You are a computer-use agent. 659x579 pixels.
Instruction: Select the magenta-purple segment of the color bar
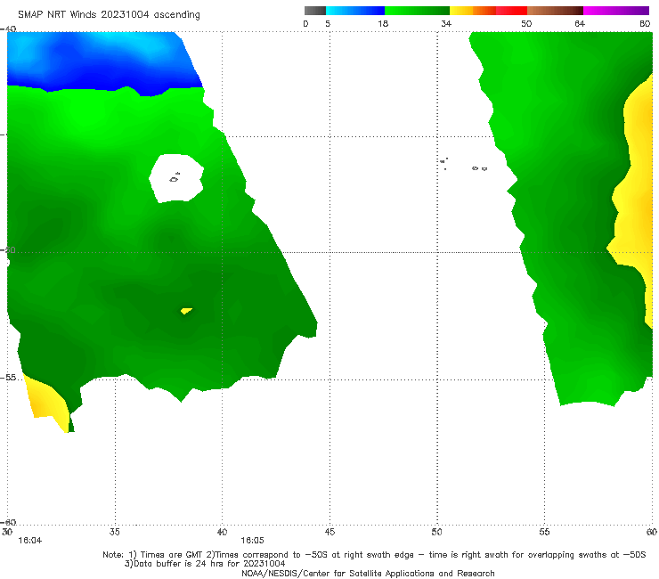tap(616, 11)
